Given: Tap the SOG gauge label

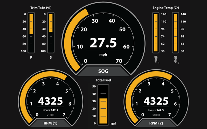Looking at the screenshot, I should pos(103,71).
